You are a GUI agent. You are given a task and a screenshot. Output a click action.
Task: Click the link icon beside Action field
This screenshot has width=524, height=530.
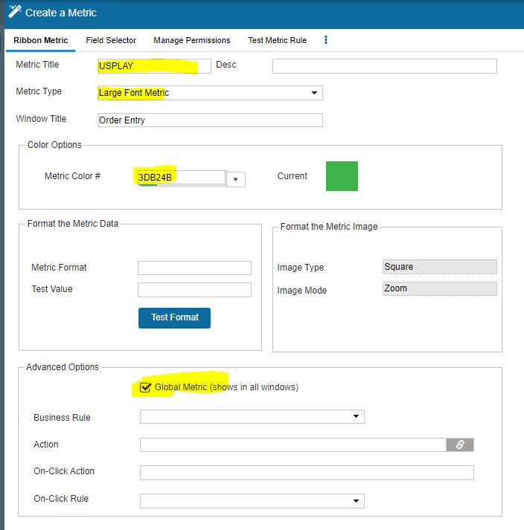(x=459, y=445)
